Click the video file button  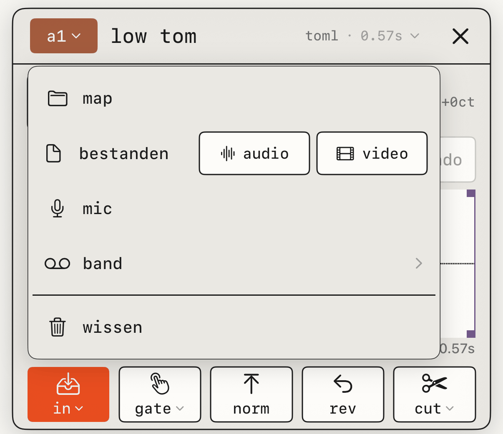click(372, 153)
